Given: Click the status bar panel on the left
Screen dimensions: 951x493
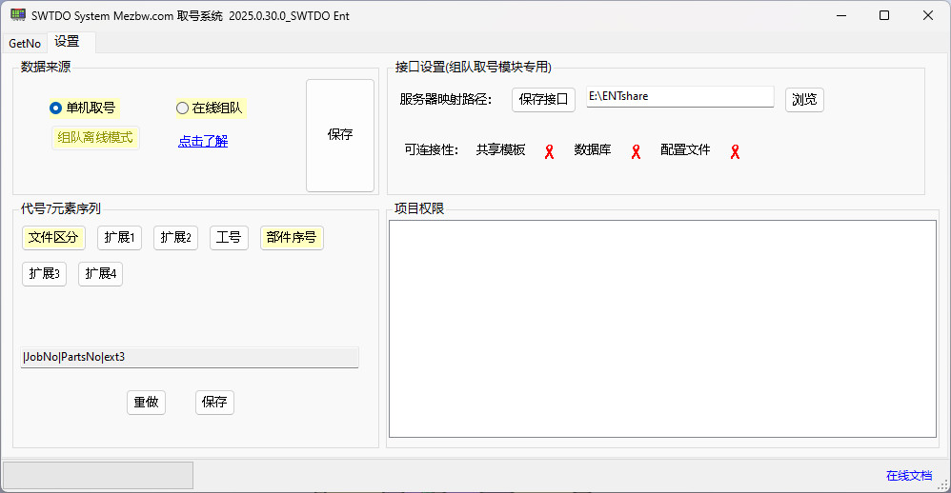Looking at the screenshot, I should pyautogui.click(x=98, y=476).
